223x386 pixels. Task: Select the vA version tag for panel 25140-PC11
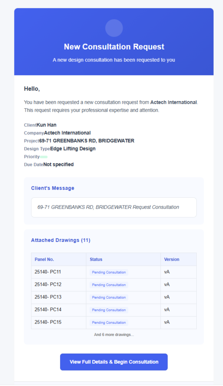[167, 272]
